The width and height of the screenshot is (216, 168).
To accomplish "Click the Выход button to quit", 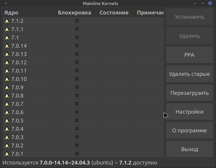I will tap(189, 149).
